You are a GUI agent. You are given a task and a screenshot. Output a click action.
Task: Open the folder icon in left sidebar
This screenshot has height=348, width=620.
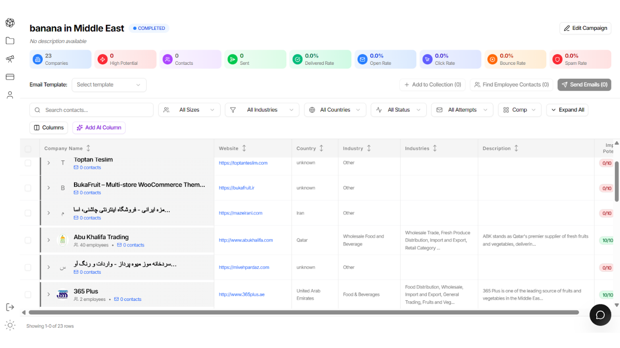click(10, 41)
